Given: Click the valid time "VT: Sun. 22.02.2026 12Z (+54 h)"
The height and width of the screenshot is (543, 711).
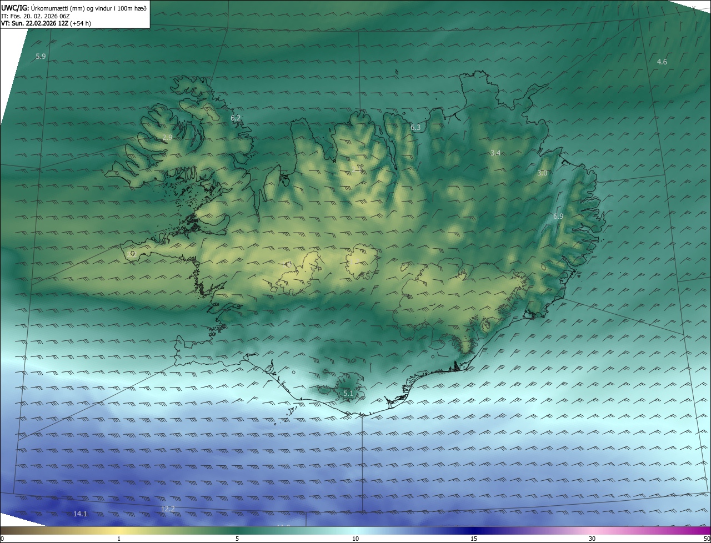Looking at the screenshot, I should (x=47, y=23).
